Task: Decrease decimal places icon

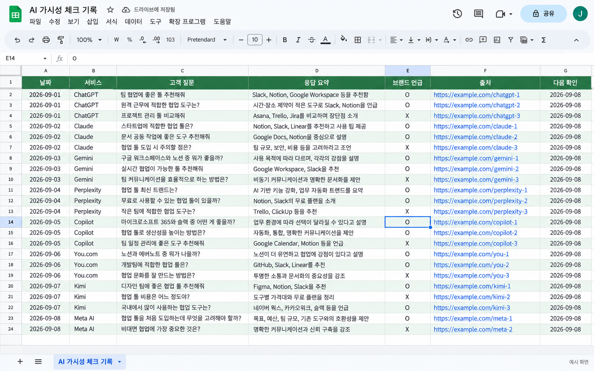Action: (143, 40)
